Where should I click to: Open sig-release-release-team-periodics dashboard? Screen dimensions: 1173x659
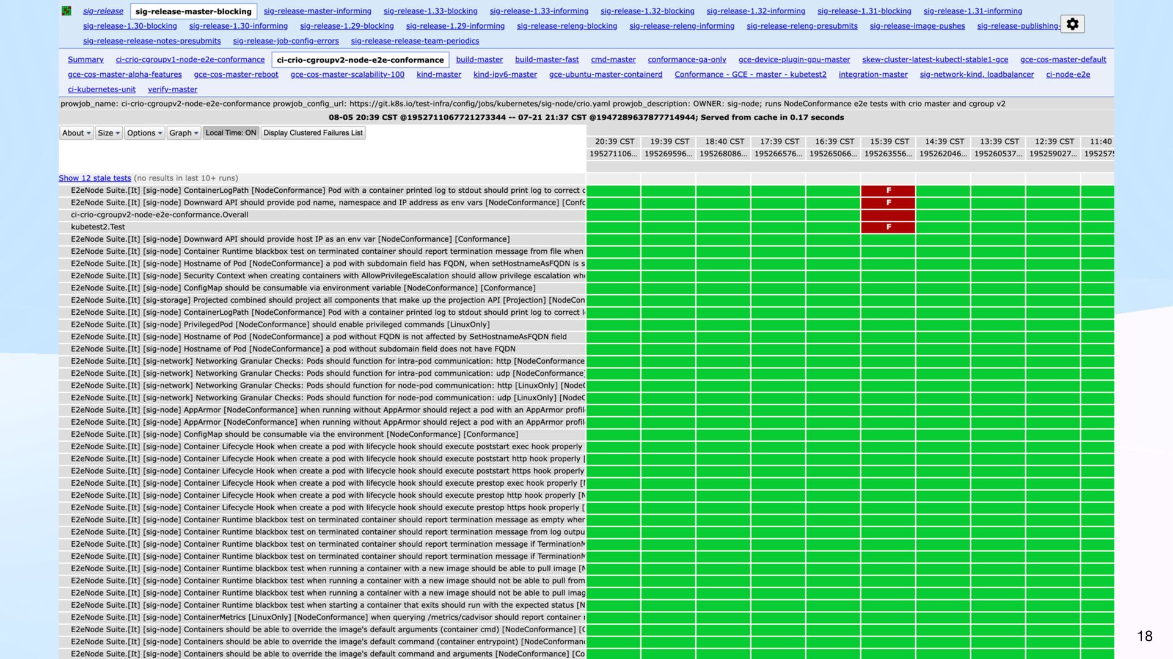(415, 41)
